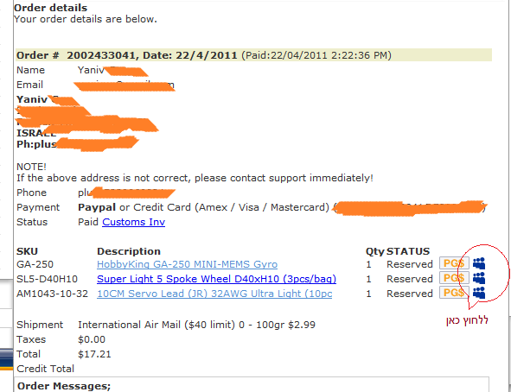Image resolution: width=511 pixels, height=392 pixels.
Task: Open the Super Light 5 Spoke Wheel product link
Action: coord(216,279)
